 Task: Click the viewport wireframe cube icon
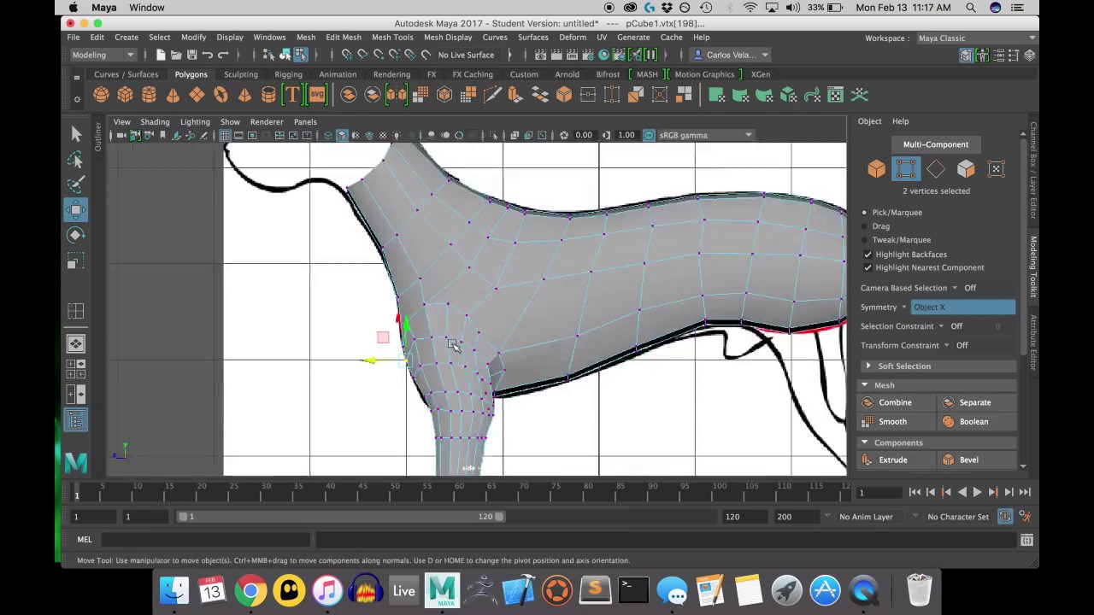(327, 135)
